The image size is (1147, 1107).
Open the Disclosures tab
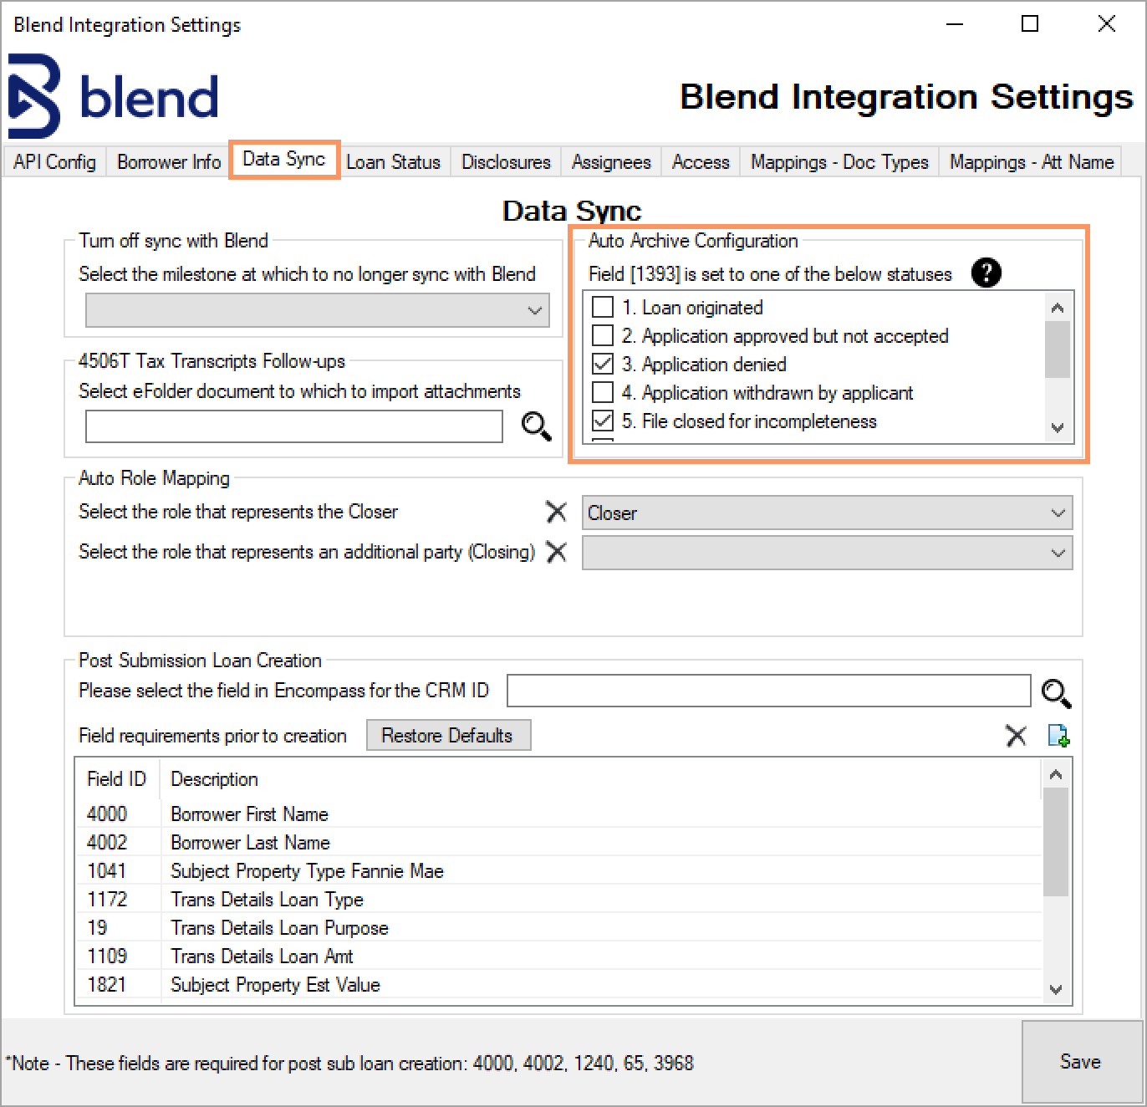[506, 161]
